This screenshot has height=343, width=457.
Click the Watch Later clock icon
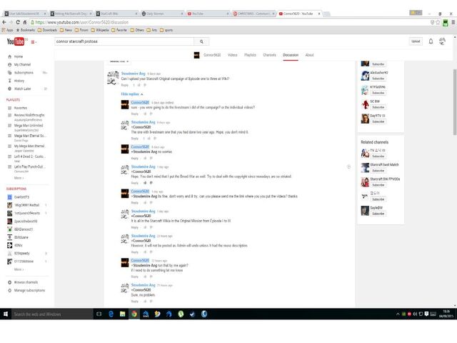(x=9, y=89)
